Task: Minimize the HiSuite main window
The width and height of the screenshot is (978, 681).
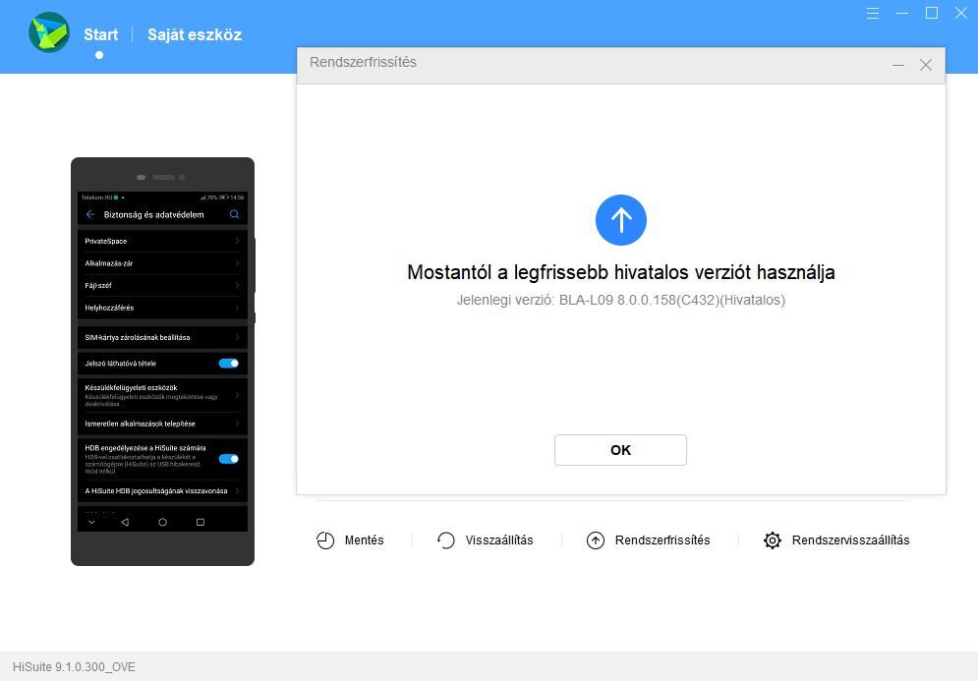Action: 902,13
